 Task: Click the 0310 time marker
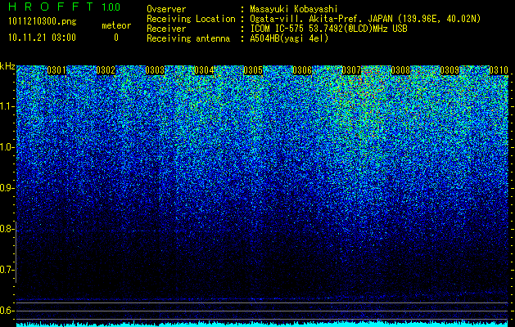(499, 70)
